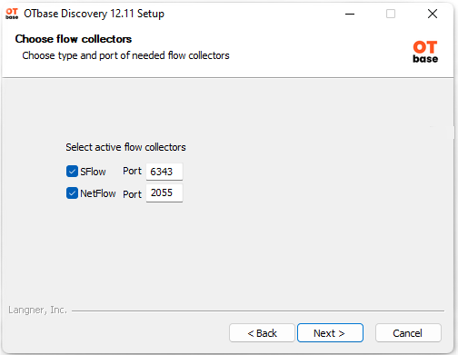Uncheck the NetFlow collector checkbox
Viewport: 458px width, 355px height.
tap(72, 193)
